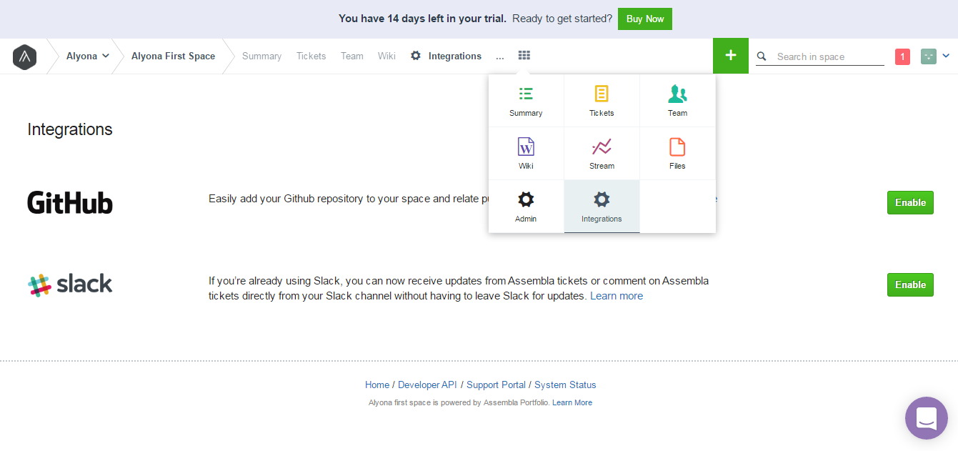Open Summary from the grid menu
The image size is (958, 451).
click(x=526, y=101)
